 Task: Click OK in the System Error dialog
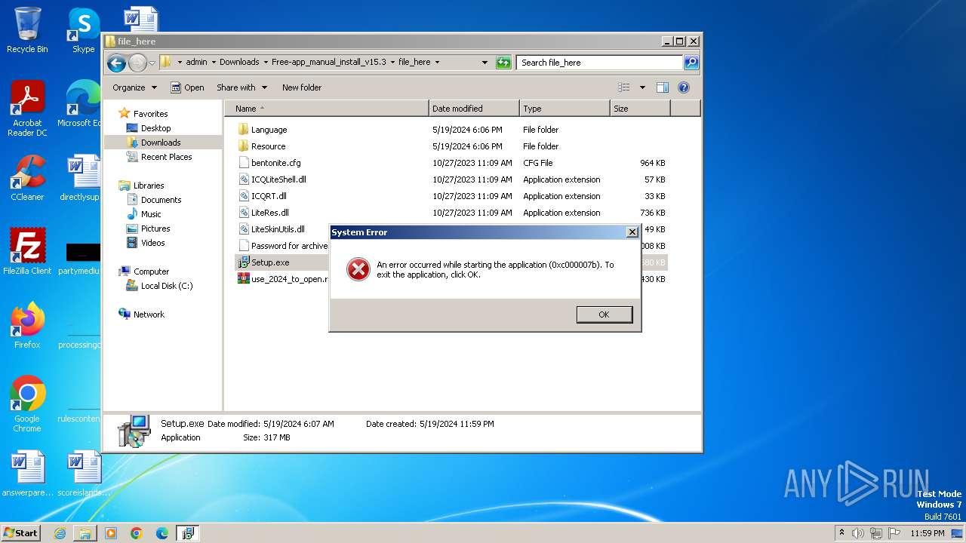pyautogui.click(x=604, y=314)
